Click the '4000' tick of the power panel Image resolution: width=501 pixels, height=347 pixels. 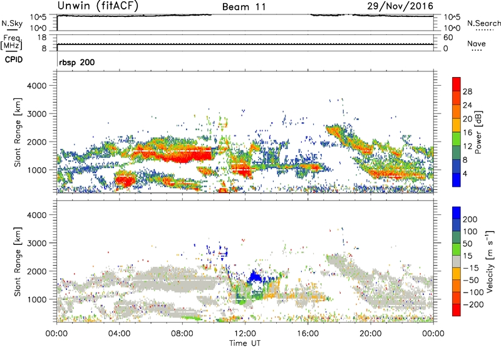point(36,86)
